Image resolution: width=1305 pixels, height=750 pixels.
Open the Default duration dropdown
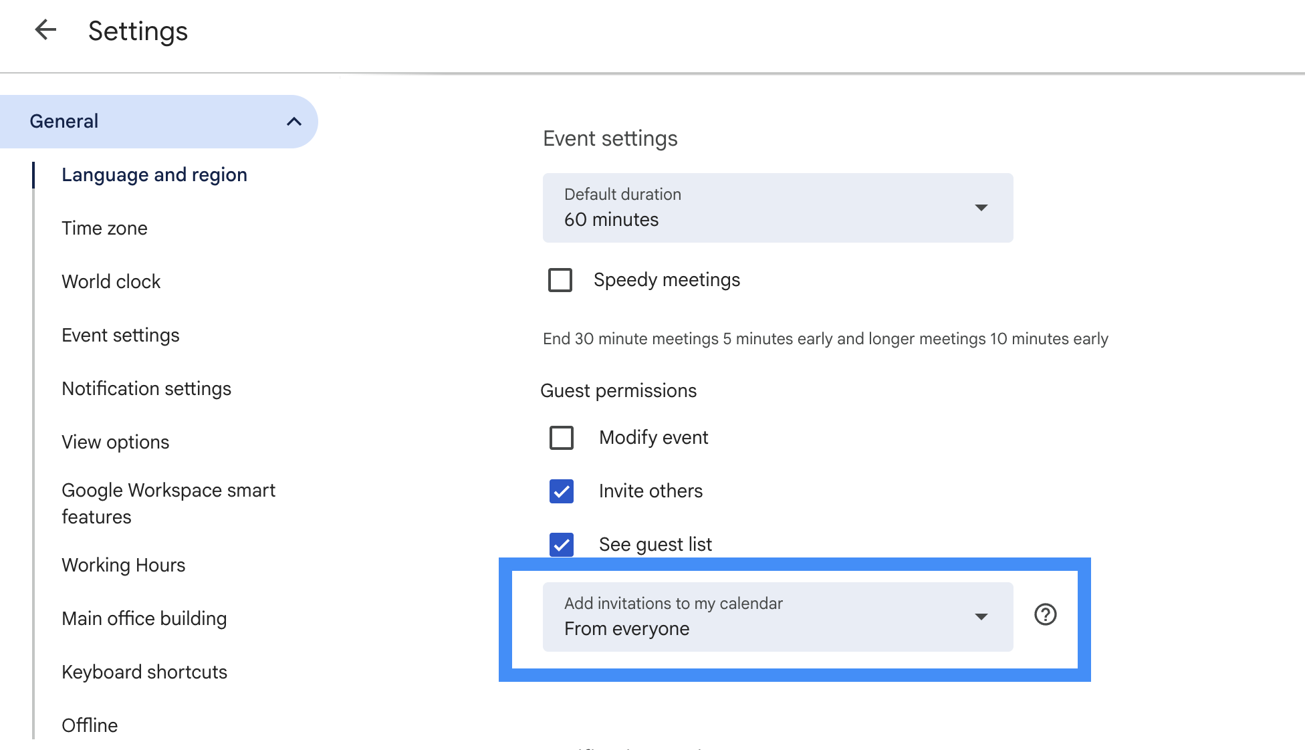point(778,208)
